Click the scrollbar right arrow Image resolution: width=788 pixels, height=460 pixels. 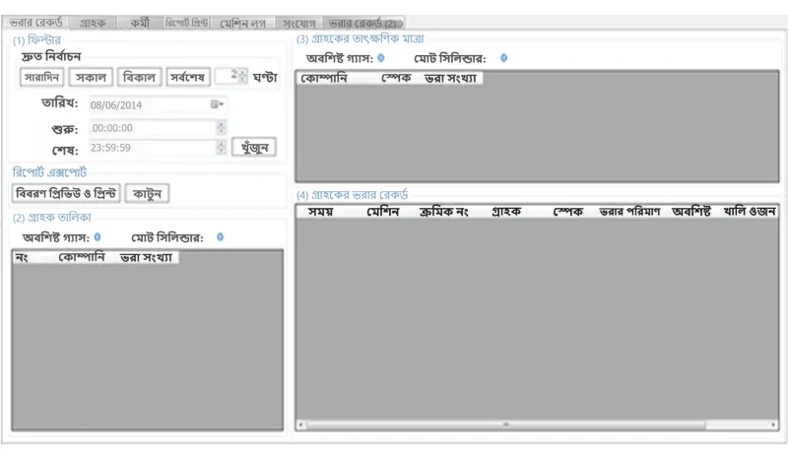click(773, 425)
